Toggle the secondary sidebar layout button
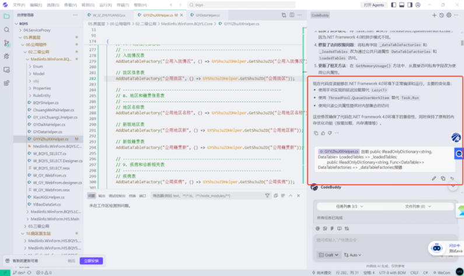 click(x=410, y=5)
